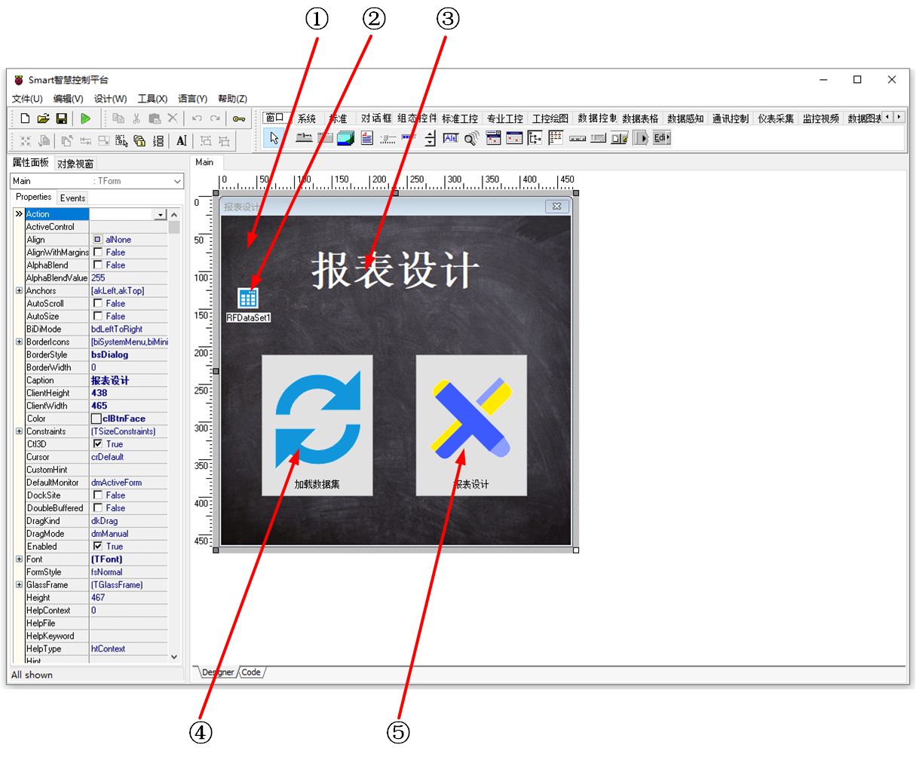Create a new file from the toolbar
Image resolution: width=916 pixels, height=757 pixels.
(x=25, y=118)
